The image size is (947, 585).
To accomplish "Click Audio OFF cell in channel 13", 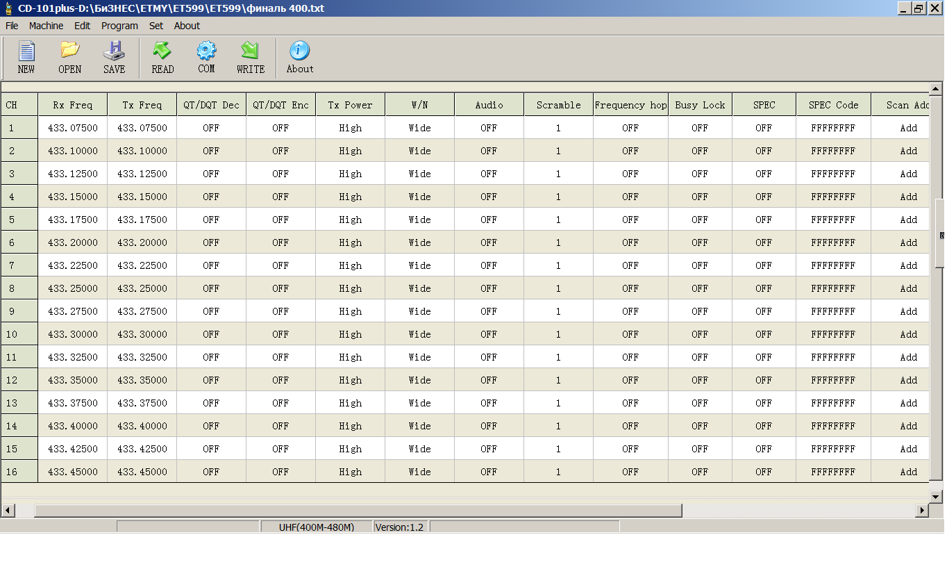I will (489, 403).
